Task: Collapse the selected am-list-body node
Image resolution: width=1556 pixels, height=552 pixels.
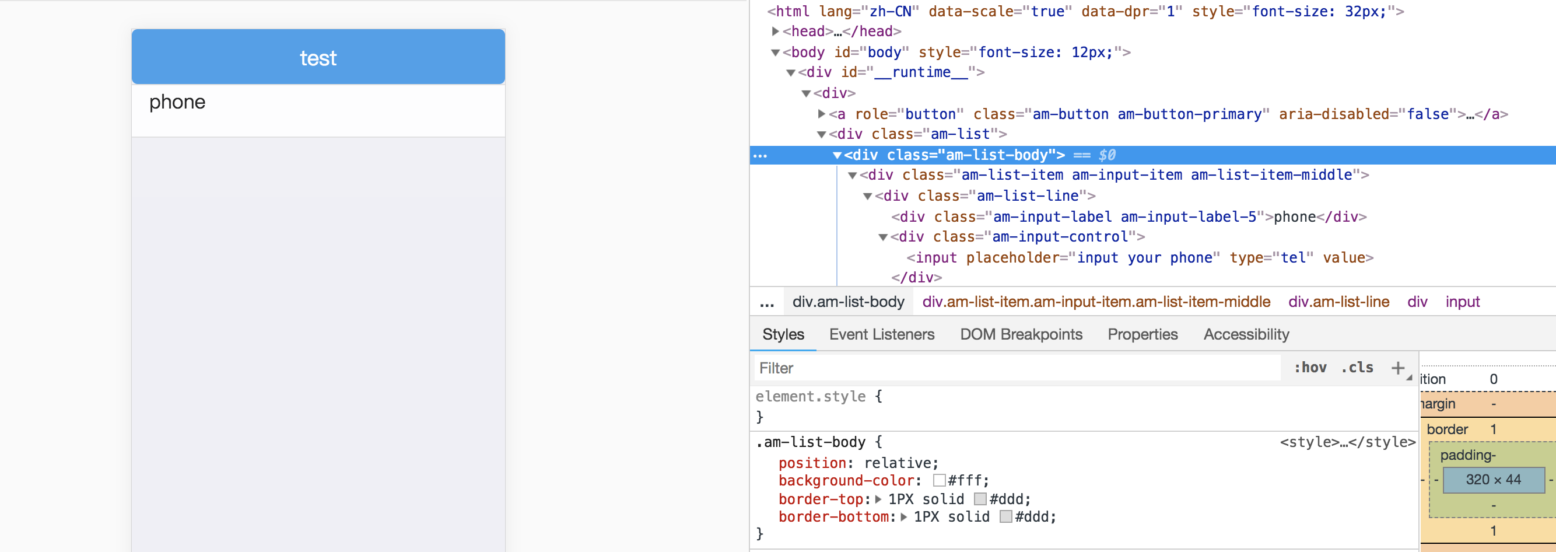Action: pos(836,155)
